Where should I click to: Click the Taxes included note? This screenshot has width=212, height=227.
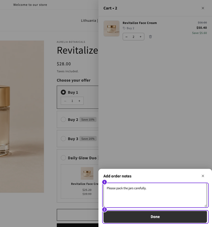(x=68, y=71)
